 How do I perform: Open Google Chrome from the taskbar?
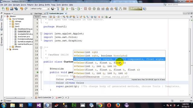coord(100,105)
